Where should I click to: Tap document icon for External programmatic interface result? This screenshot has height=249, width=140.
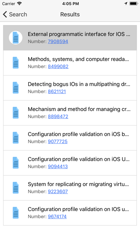tap(16, 38)
